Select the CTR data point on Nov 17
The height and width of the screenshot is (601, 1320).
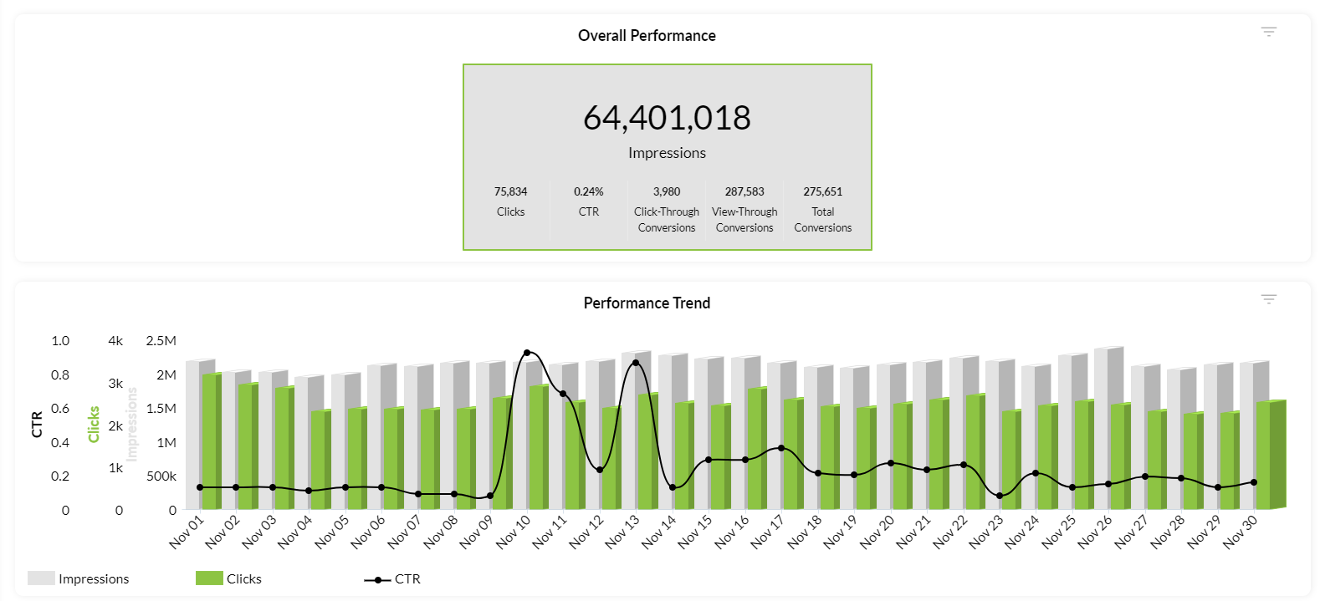[x=781, y=448]
